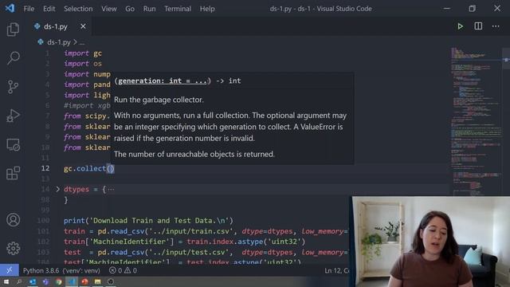Screen dimensions: 510x287
Task: Click the commented '#import xgb' line
Action: (x=87, y=105)
